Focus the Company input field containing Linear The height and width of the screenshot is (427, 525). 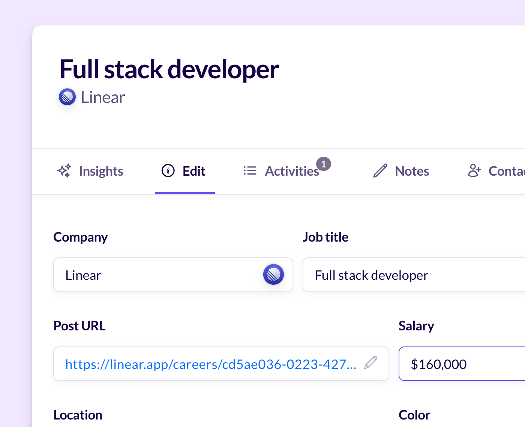(x=173, y=275)
